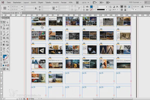150x100 pixels.
Task: Open the 22 Fehler preflight dropdown
Action: pos(39,99)
